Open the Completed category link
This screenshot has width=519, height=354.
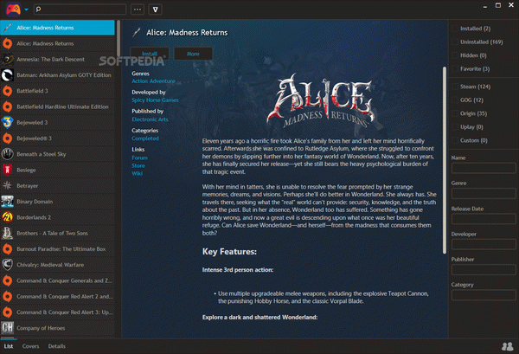[145, 138]
